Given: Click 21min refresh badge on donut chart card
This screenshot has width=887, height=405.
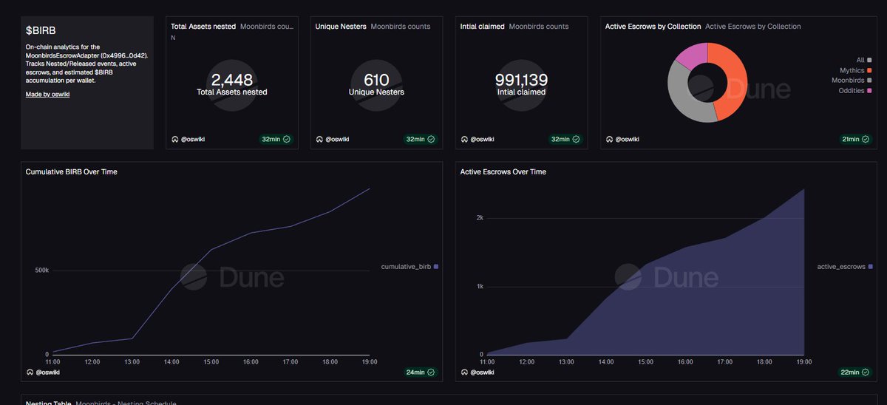Looking at the screenshot, I should (855, 139).
